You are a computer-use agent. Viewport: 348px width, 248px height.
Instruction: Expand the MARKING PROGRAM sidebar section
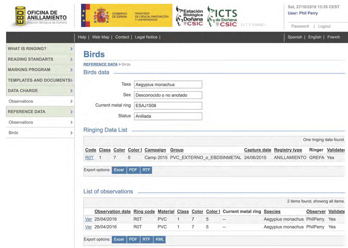40,69
